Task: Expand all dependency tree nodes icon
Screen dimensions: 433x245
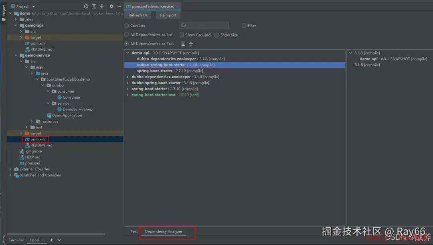Action: tap(183, 44)
